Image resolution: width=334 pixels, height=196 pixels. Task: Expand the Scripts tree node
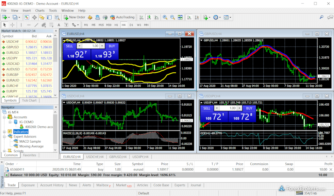coord(4,151)
